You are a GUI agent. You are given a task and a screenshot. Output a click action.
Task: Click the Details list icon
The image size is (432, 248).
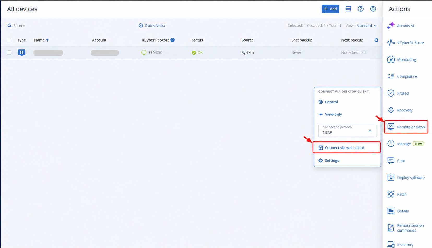pyautogui.click(x=391, y=211)
